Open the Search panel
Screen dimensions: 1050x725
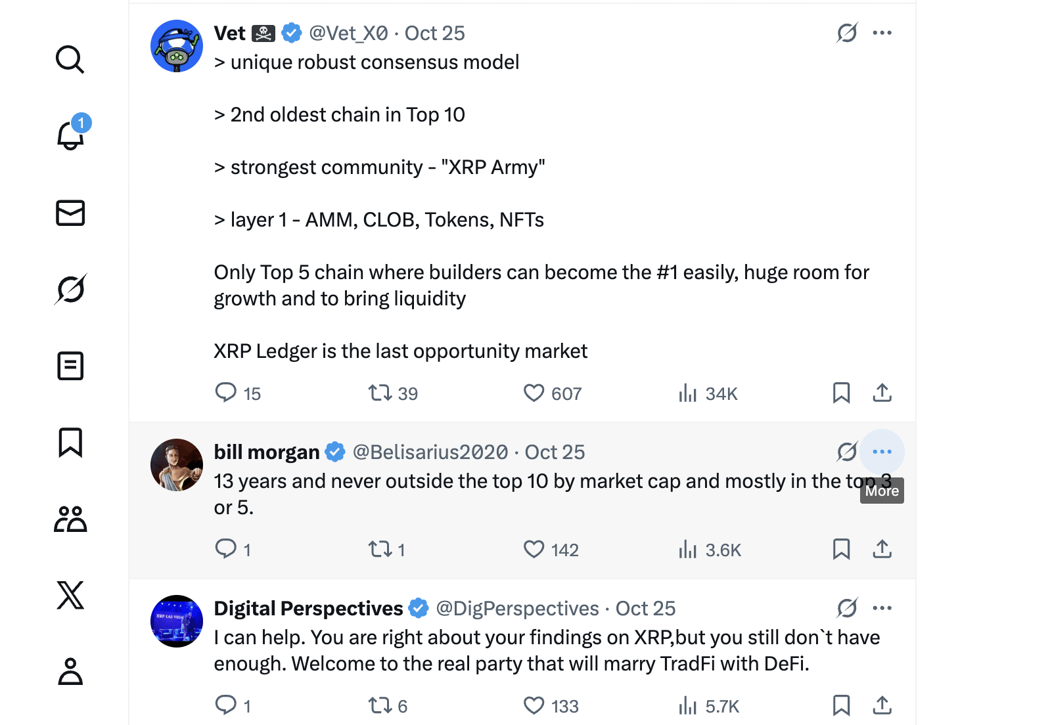(x=70, y=60)
